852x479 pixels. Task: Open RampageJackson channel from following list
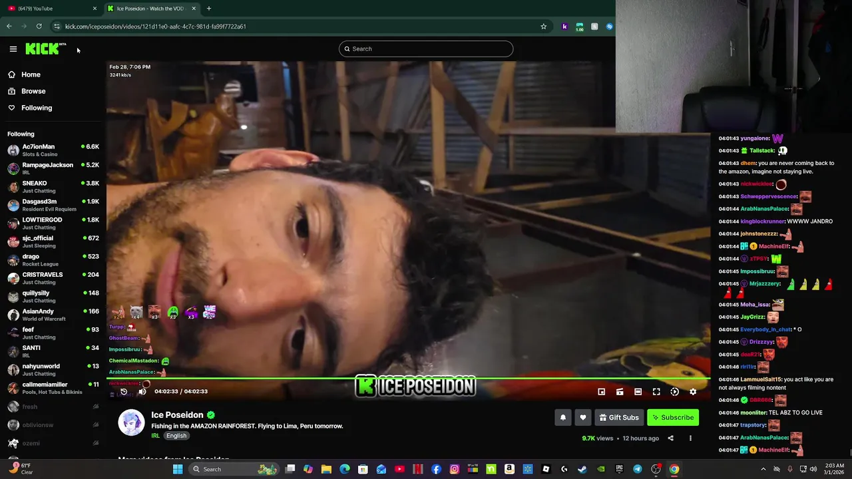point(53,168)
